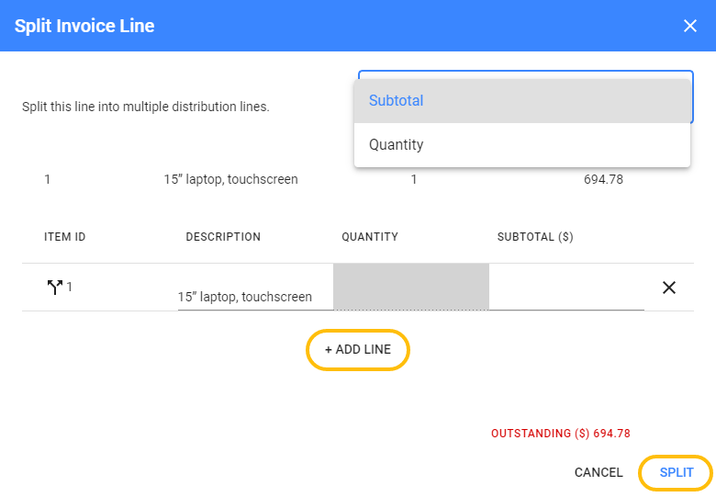
Task: Confirm with the SPLIT button
Action: pyautogui.click(x=677, y=472)
